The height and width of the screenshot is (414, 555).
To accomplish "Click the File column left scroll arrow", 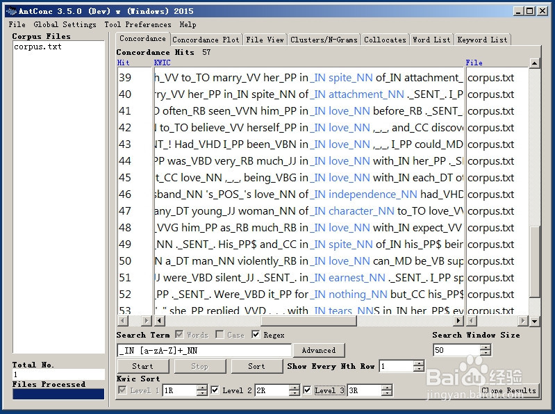I will pyautogui.click(x=472, y=321).
